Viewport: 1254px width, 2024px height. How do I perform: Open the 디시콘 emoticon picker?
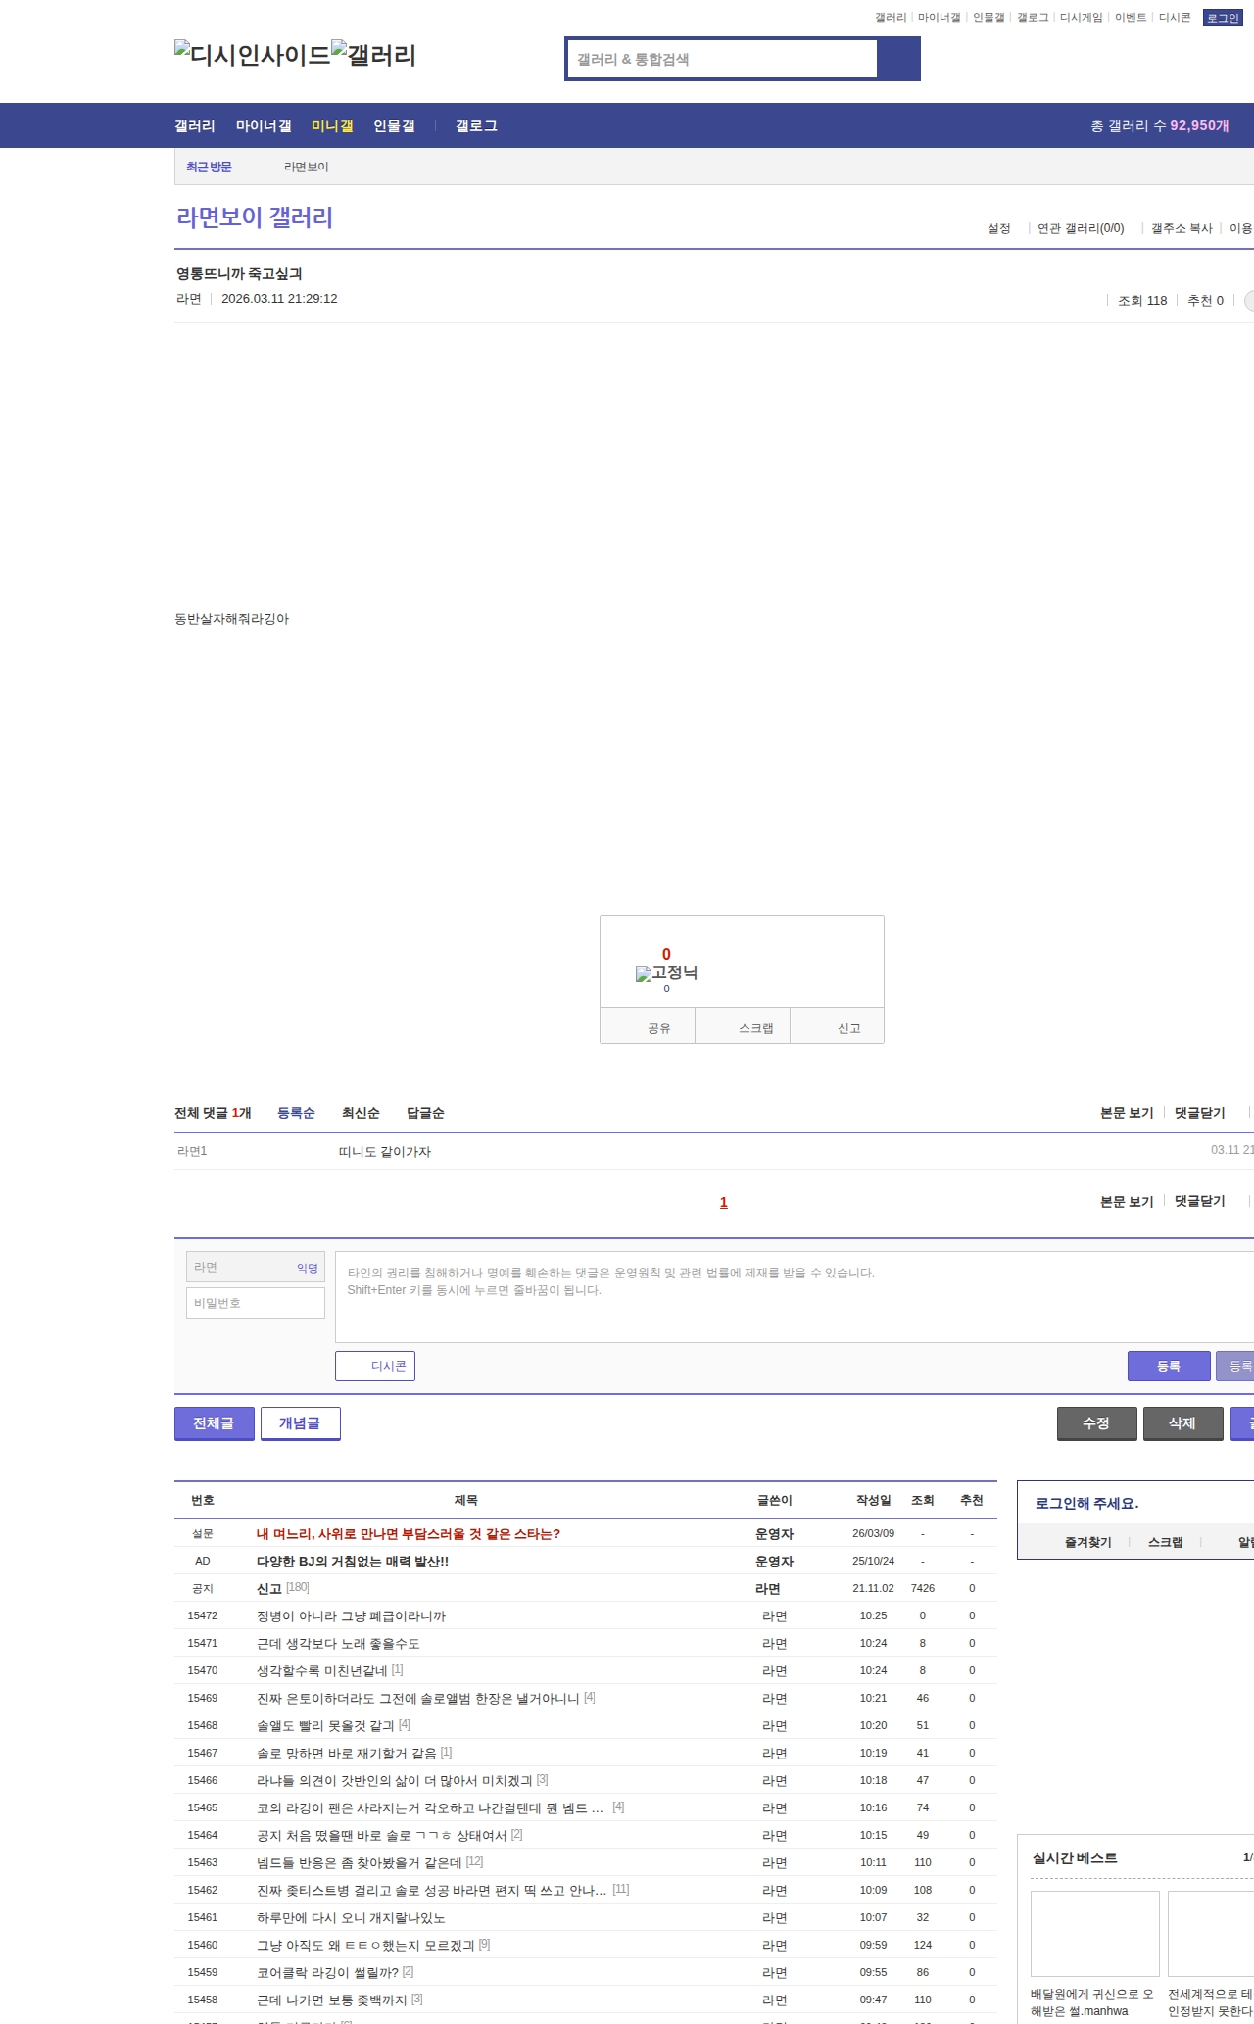coord(375,1366)
